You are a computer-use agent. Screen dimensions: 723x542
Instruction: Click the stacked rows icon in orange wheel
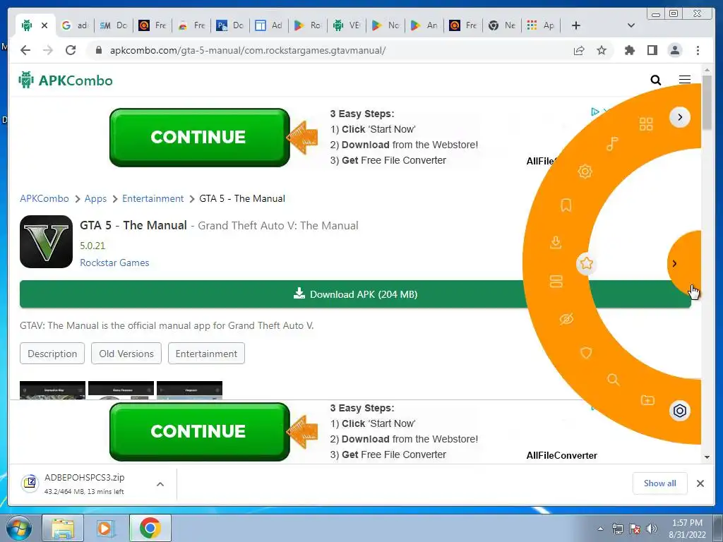(x=556, y=281)
